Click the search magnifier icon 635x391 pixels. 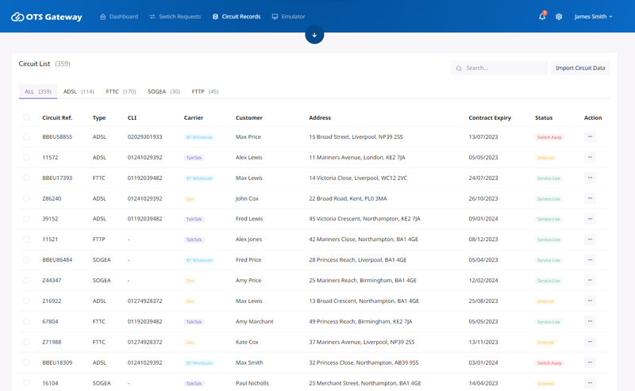[x=459, y=68]
